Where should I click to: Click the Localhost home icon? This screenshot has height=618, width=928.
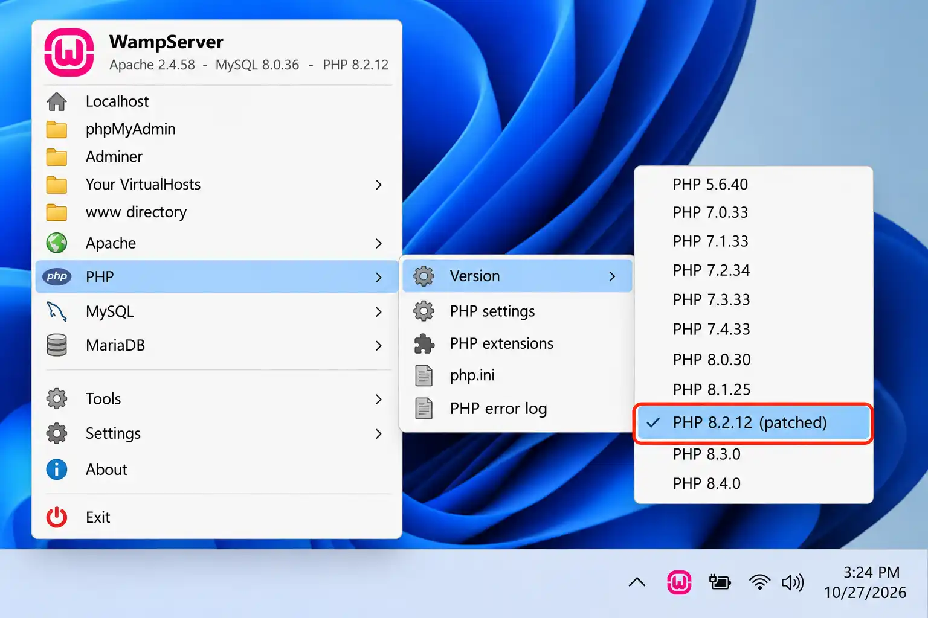coord(57,101)
